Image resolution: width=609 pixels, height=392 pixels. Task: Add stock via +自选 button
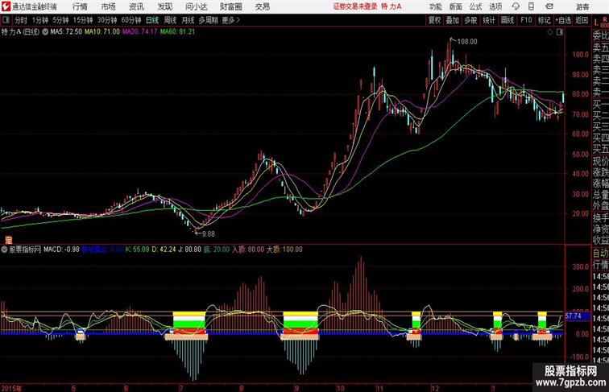(563, 20)
